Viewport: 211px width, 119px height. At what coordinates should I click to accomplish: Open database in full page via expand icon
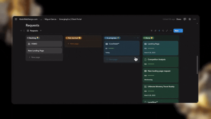167,31
